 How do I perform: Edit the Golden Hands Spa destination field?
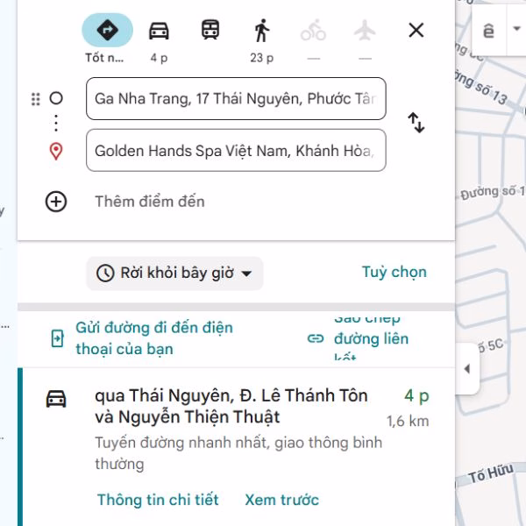pyautogui.click(x=236, y=150)
